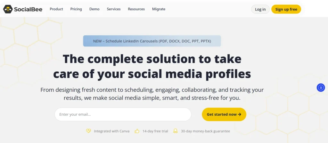Expand the Resources menu
The image size is (328, 143).
pyautogui.click(x=136, y=9)
